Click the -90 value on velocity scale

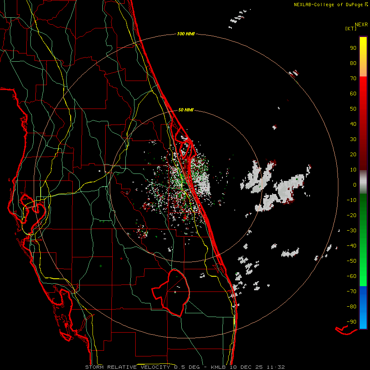(x=351, y=322)
